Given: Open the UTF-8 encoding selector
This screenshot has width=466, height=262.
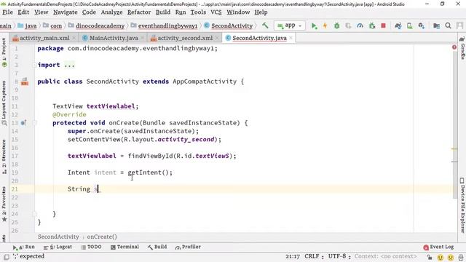Looking at the screenshot, I should coord(339,256).
